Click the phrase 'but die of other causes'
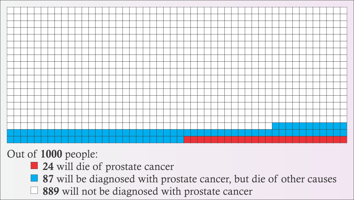 286,179
